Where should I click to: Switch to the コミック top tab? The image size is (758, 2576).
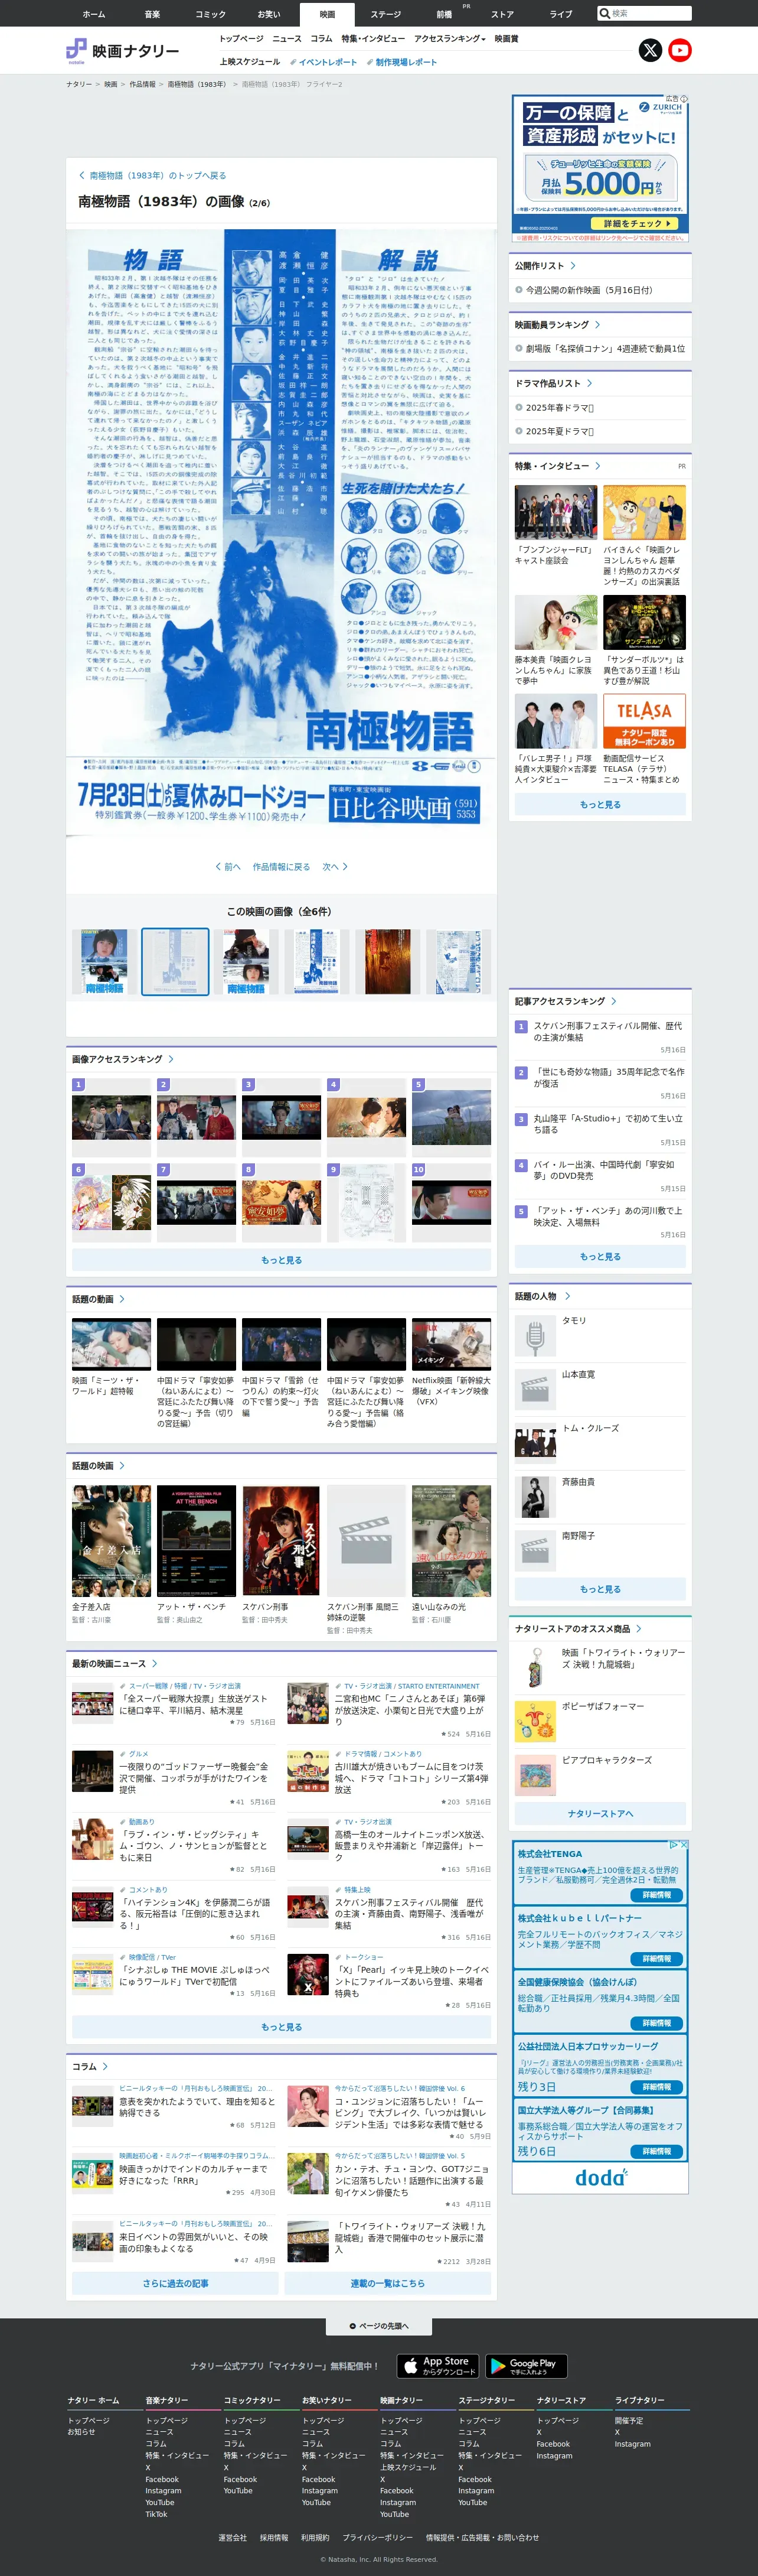(x=211, y=14)
